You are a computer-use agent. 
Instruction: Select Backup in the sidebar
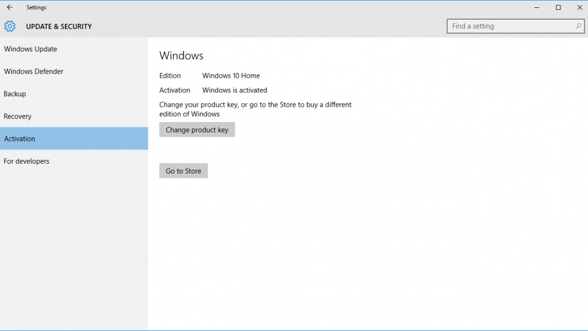(74, 94)
